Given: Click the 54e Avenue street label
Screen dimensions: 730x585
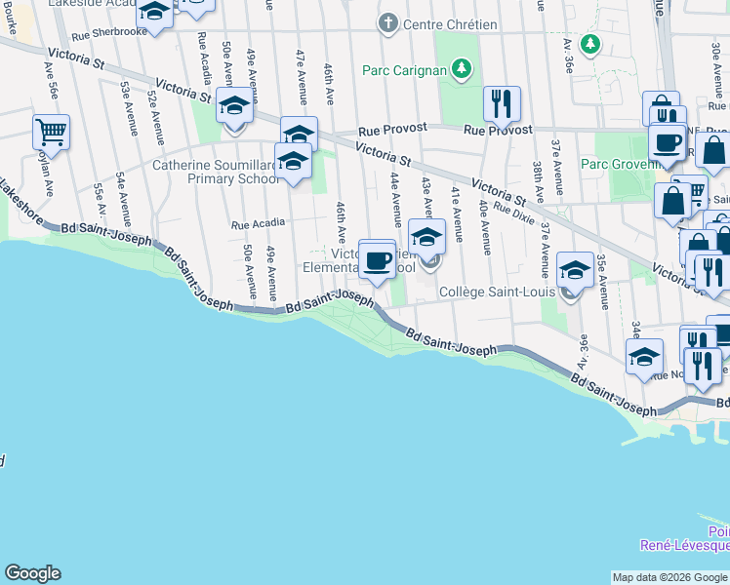Looking at the screenshot, I should pyautogui.click(x=123, y=200).
